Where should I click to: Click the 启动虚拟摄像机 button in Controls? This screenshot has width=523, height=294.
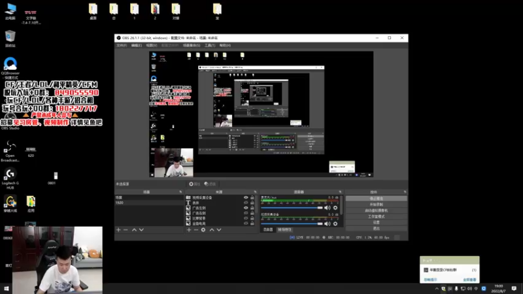click(x=377, y=210)
